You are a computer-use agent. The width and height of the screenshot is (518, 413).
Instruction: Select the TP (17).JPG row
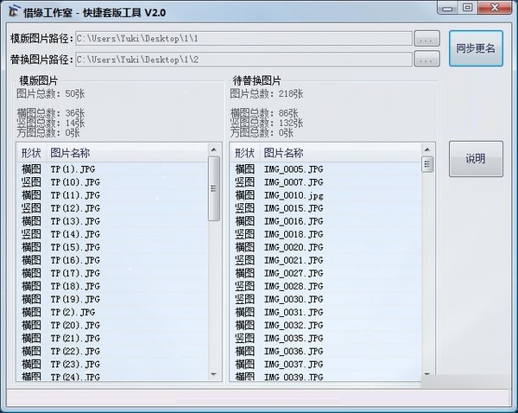[x=112, y=273]
